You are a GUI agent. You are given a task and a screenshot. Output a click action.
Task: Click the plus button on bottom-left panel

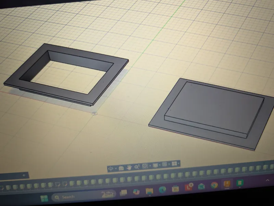pos(24,175)
